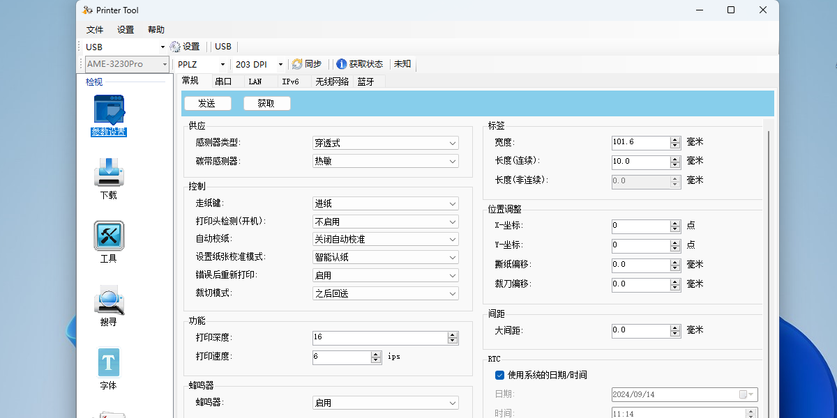Open the 字体 font icon
This screenshot has width=837, height=418.
(x=109, y=362)
